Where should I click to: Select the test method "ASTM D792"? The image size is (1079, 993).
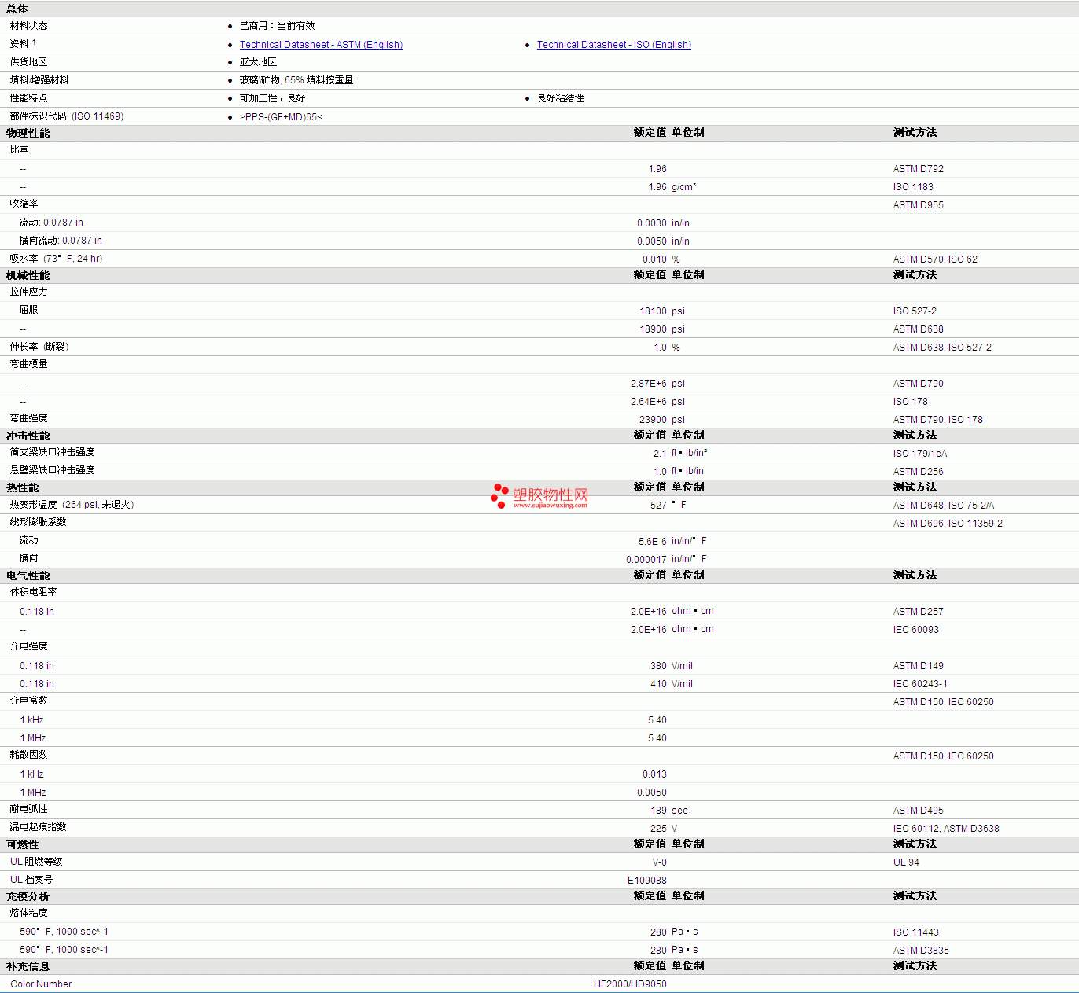[919, 169]
